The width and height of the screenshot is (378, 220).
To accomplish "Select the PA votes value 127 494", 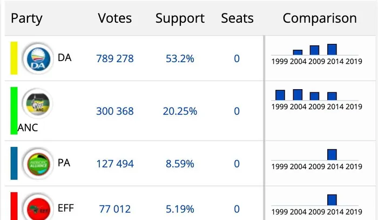I will (114, 164).
